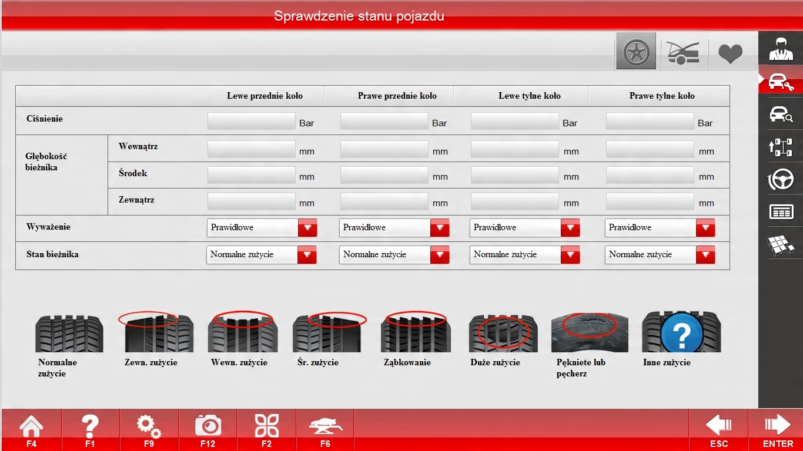Screen dimensions: 803x451
Task: Expand Stan bieżnika dropdown for right rear wheel
Action: pos(705,255)
